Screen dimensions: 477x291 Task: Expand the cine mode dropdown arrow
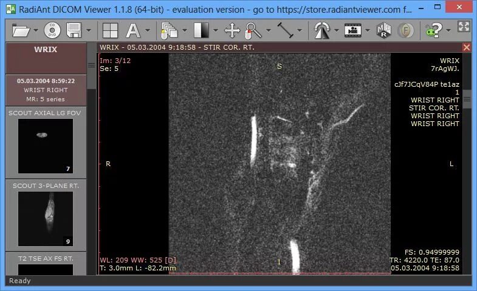pos(368,30)
